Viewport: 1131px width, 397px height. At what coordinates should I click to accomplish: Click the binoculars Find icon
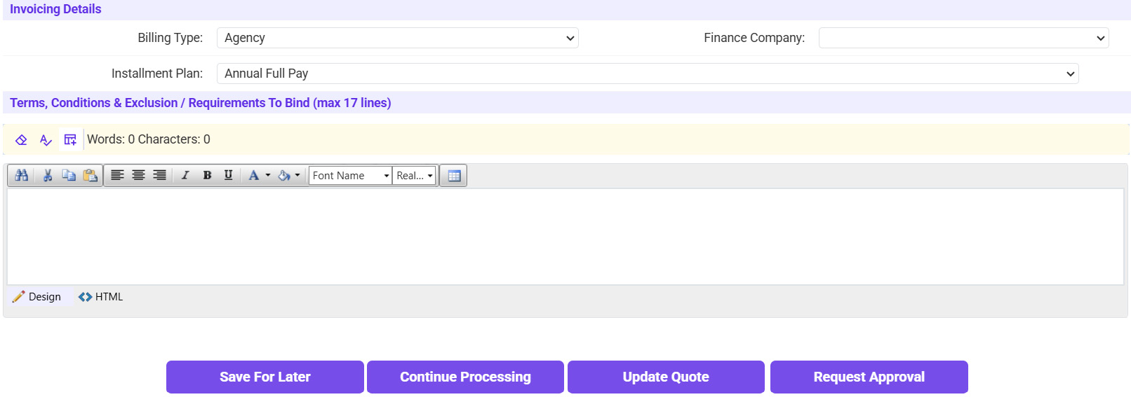(22, 176)
